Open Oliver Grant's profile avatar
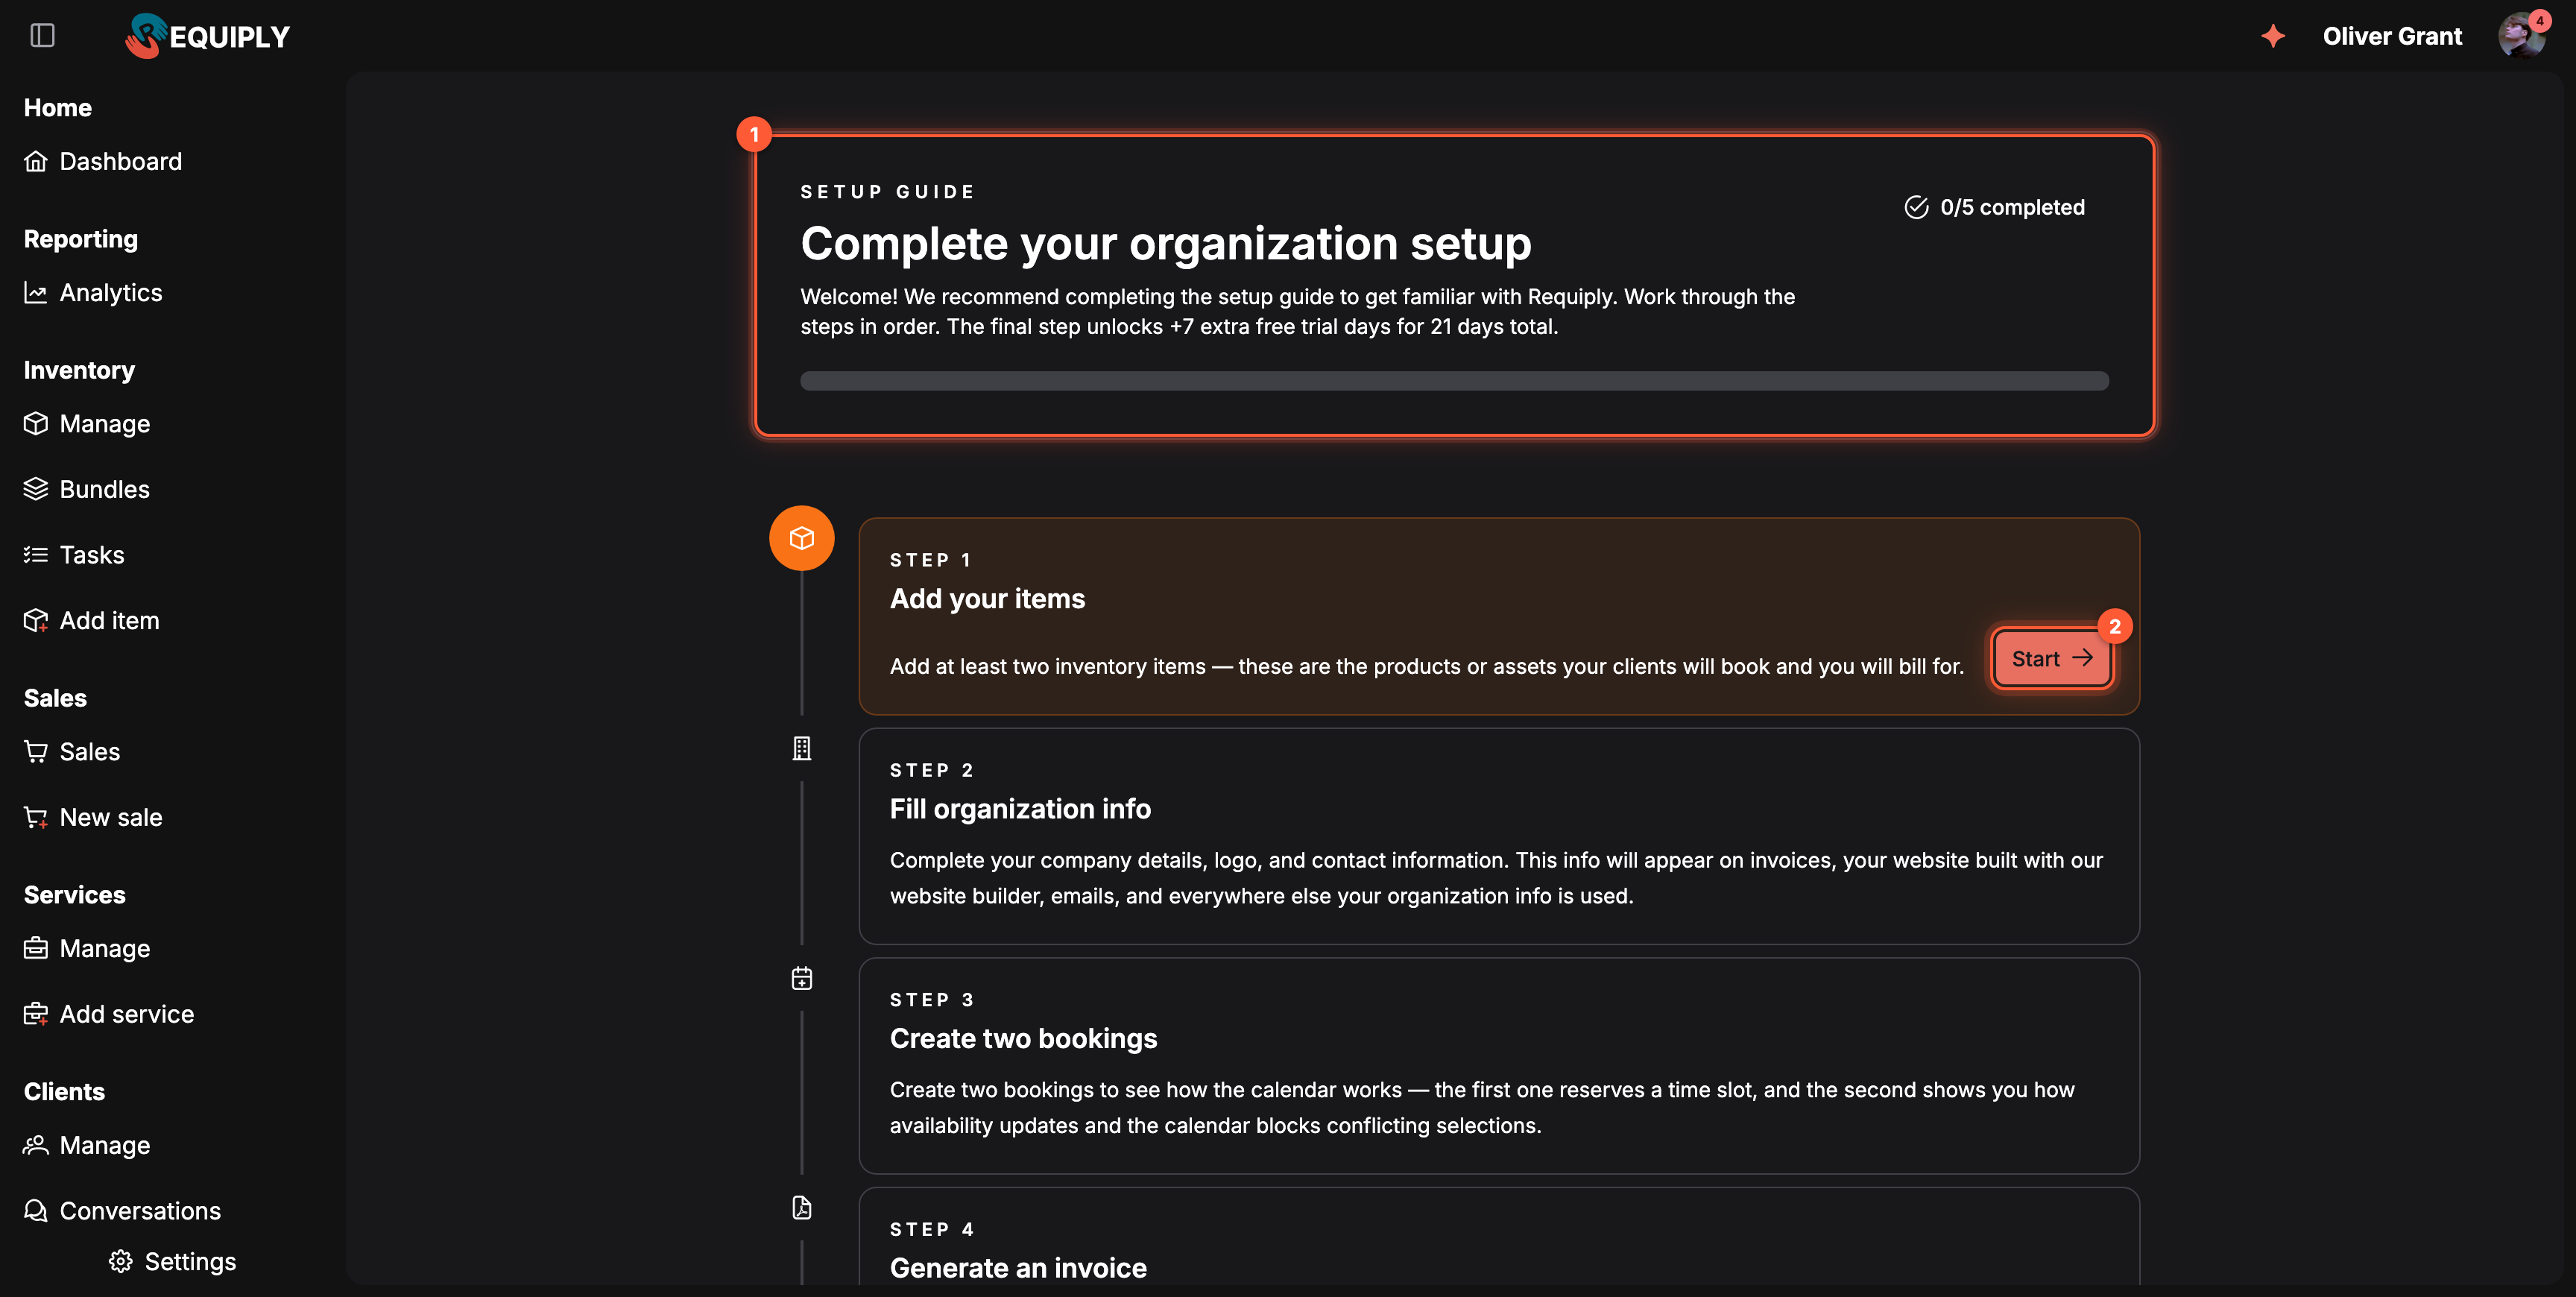Image resolution: width=2576 pixels, height=1297 pixels. pos(2521,36)
